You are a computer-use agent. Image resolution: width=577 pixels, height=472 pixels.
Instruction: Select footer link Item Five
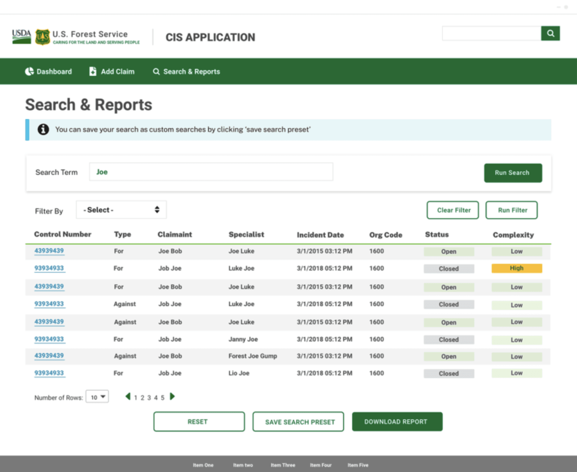[x=358, y=465]
